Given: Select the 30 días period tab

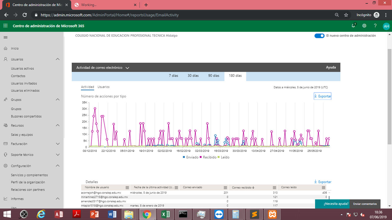Looking at the screenshot, I should pos(193,76).
